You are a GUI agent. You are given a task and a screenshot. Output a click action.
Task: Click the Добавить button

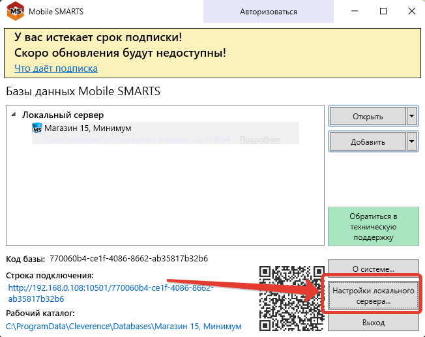point(367,141)
